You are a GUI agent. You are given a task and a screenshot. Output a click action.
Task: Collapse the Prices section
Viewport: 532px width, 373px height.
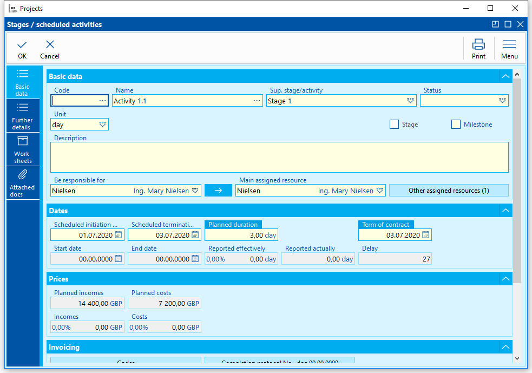(x=505, y=279)
